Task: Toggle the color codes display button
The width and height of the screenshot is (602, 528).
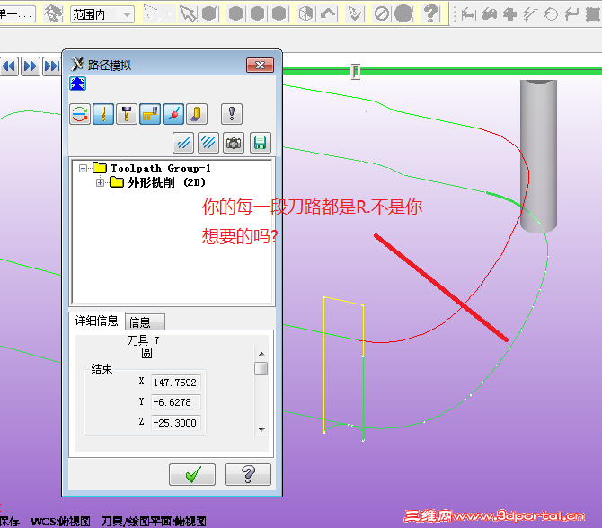Action: (80, 114)
